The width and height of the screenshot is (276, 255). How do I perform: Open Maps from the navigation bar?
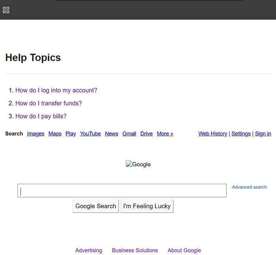55,134
